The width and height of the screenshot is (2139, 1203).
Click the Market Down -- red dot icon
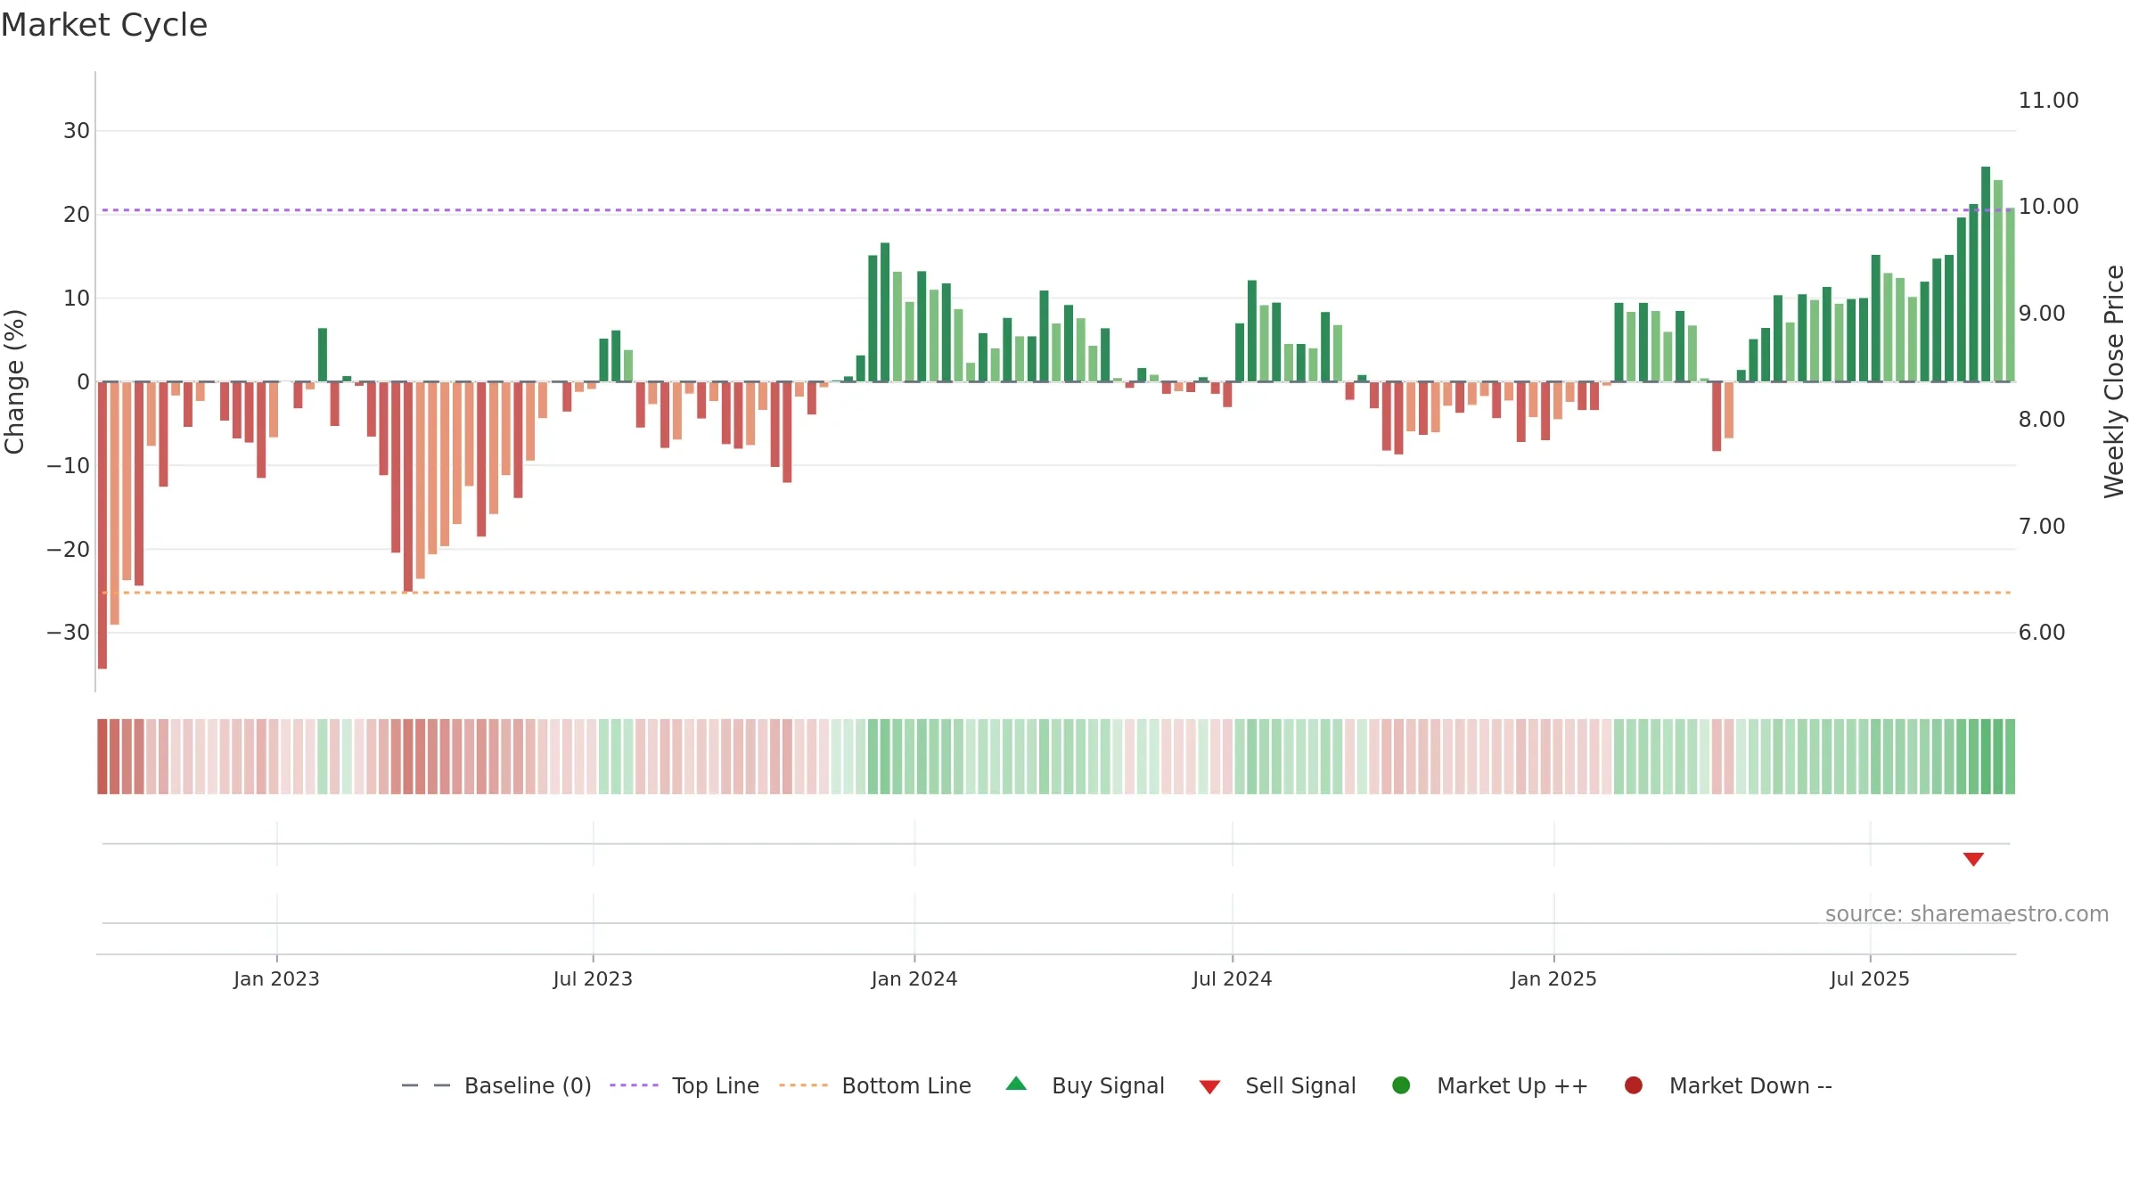point(1634,1085)
